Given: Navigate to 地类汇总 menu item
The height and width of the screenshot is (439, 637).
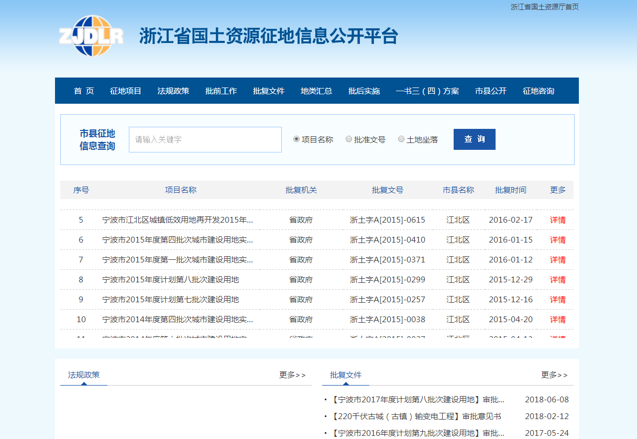Looking at the screenshot, I should tap(316, 91).
